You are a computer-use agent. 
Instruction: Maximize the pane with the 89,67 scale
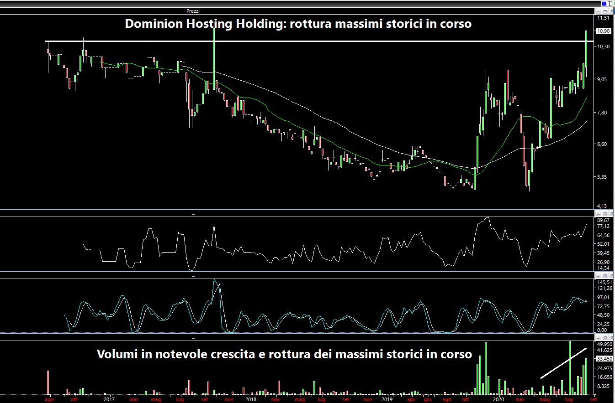coord(605,213)
